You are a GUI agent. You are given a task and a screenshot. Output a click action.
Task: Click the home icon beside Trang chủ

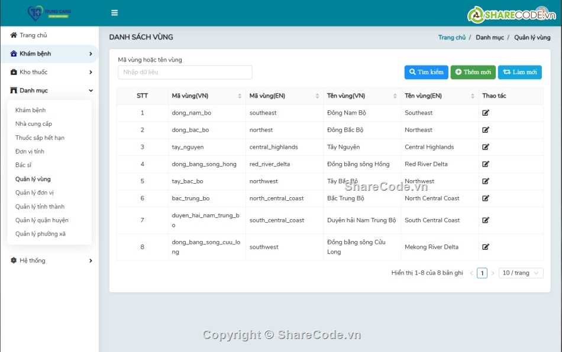coord(14,35)
